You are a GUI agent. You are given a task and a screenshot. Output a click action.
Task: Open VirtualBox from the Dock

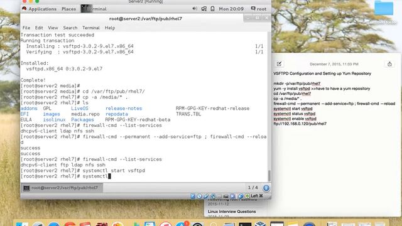261,223
